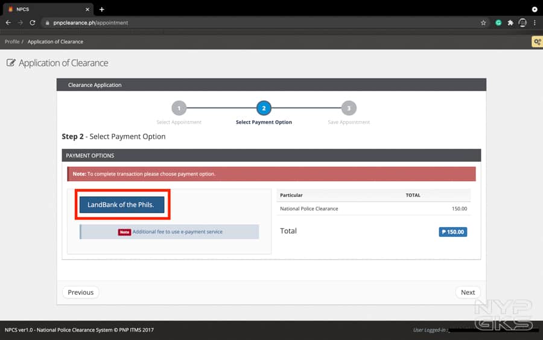The image size is (543, 340).
Task: Jump to step 3 Save Appointment
Action: click(x=348, y=109)
